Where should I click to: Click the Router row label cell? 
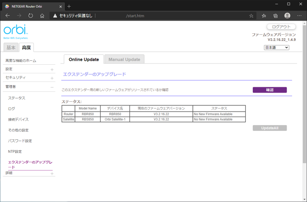(x=68, y=114)
